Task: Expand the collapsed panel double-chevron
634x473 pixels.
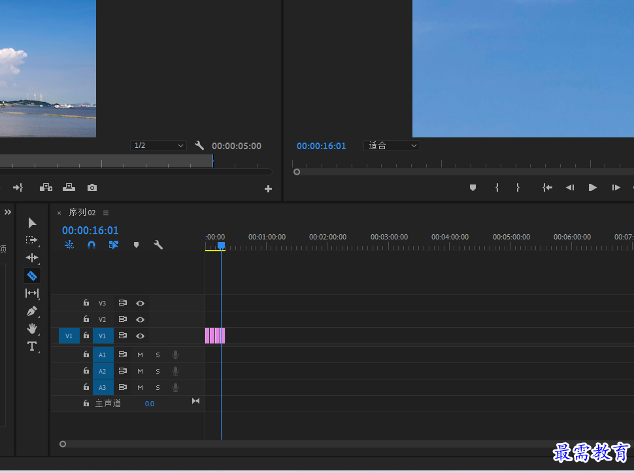Action: 8,212
